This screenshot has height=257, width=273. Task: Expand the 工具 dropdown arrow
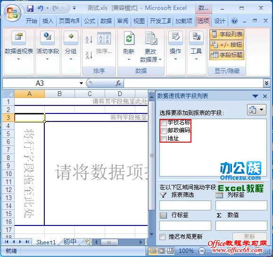point(196,59)
